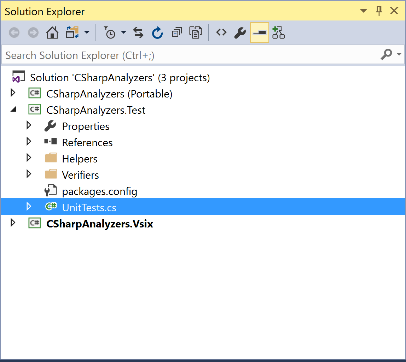
Task: Click the Pending Changes Filter clock icon
Action: pyautogui.click(x=110, y=32)
